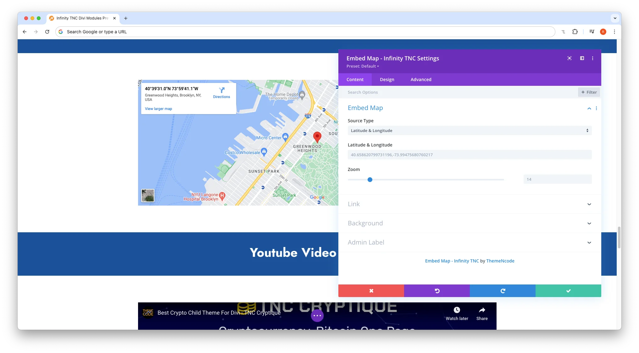Open the Preset Default dropdown menu

(363, 66)
